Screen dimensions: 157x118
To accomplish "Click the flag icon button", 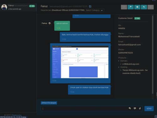I will tap(131, 7).
